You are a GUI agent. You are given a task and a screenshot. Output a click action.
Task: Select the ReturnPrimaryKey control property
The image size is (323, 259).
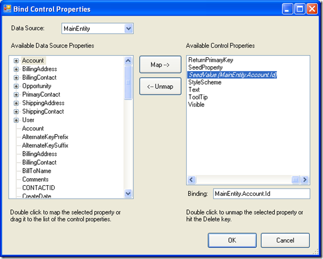(x=211, y=60)
